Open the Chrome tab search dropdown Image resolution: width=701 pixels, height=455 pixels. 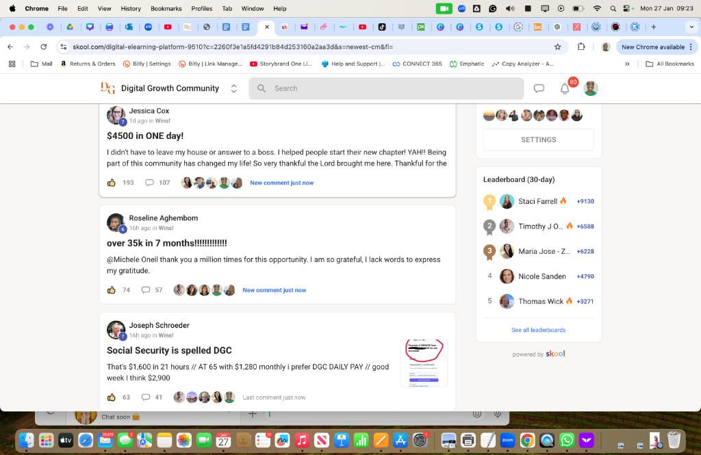pyautogui.click(x=691, y=27)
